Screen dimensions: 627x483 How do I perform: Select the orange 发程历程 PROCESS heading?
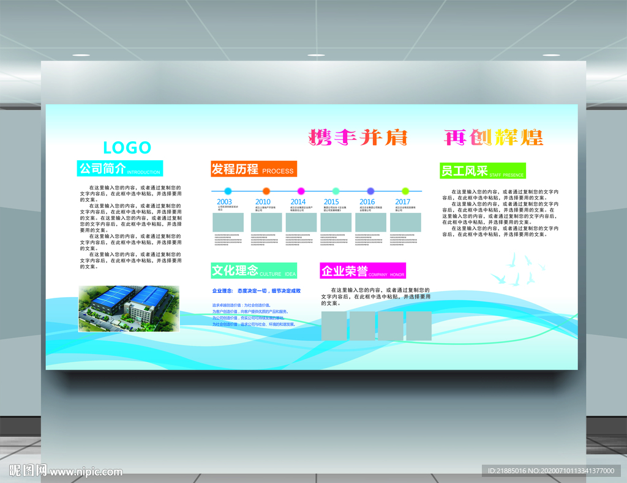click(x=254, y=169)
